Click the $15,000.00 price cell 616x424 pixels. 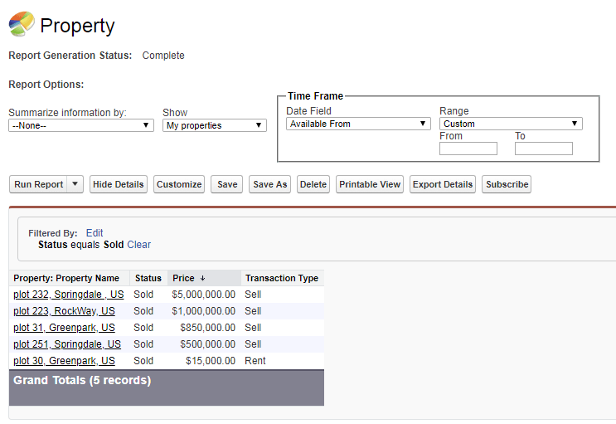211,361
